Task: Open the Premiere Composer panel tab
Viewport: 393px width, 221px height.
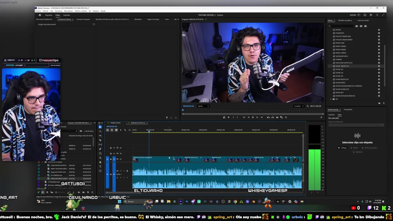Action: click(x=83, y=19)
